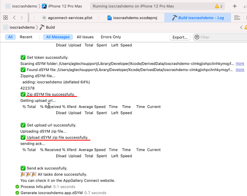Click the yellow warning issues indicator
247x196 pixels.
(218, 6)
